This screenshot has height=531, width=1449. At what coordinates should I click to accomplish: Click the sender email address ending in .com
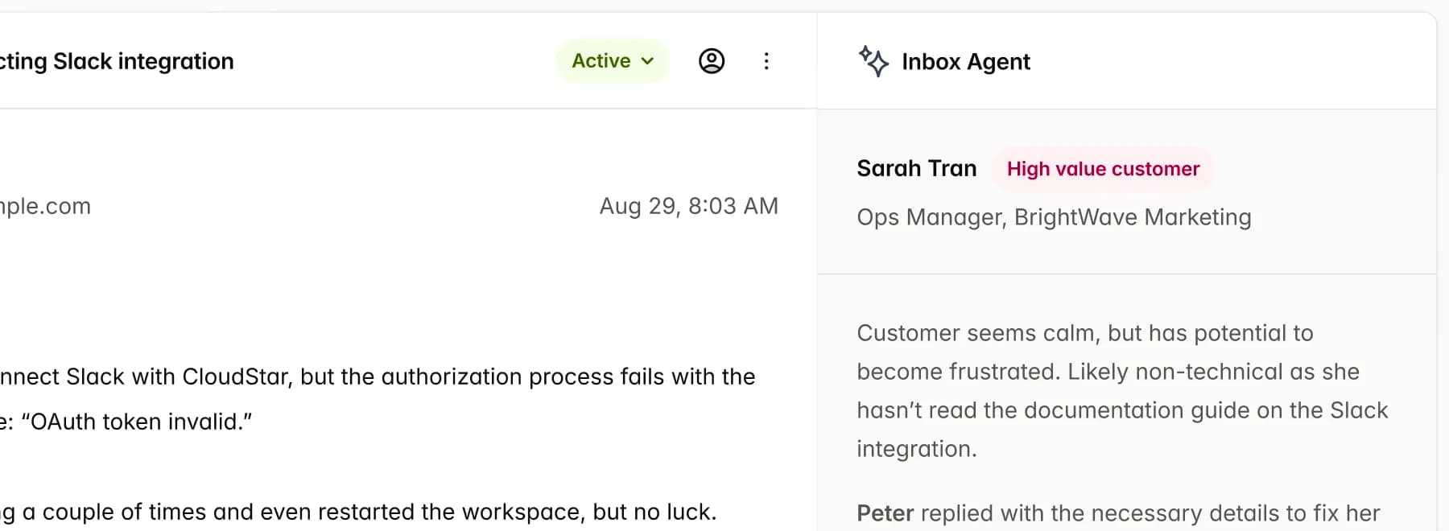45,206
